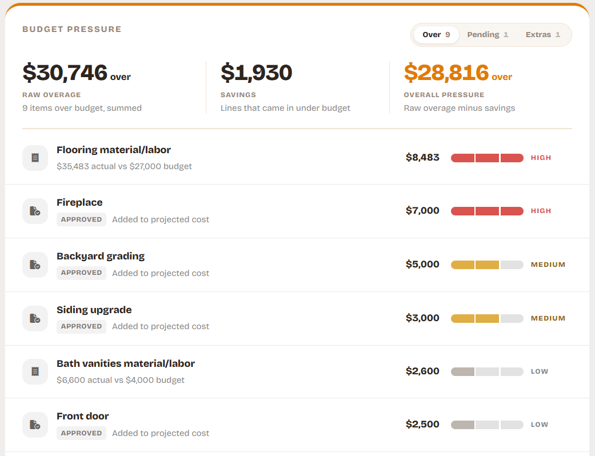595x456 pixels.
Task: Click 'Added to projected cost' under Fireplace
Action: 161,219
